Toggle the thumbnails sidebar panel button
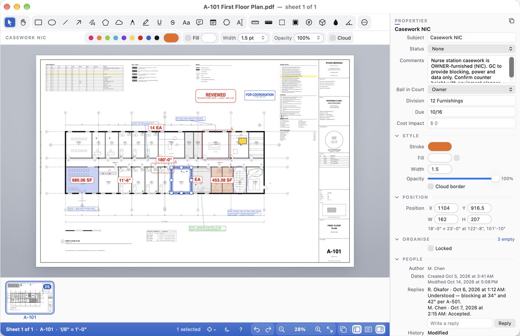 point(357,330)
